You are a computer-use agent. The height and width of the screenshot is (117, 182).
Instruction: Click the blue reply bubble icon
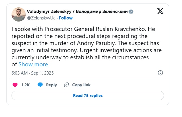tap(40, 85)
